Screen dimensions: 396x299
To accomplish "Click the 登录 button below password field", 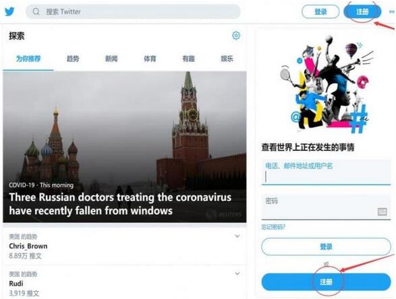I will coord(326,246).
